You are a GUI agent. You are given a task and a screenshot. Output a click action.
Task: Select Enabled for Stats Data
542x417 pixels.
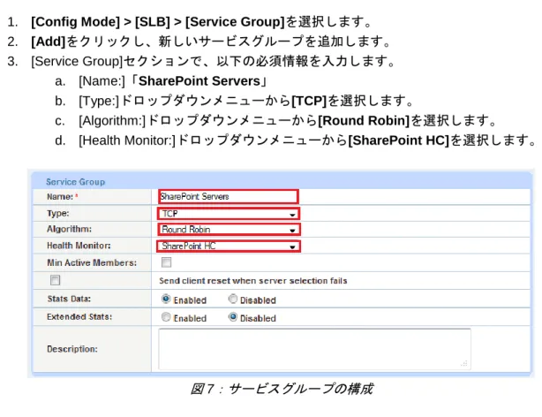166,299
